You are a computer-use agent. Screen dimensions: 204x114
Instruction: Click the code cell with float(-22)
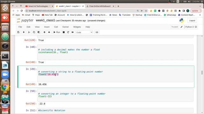coord(115,95)
